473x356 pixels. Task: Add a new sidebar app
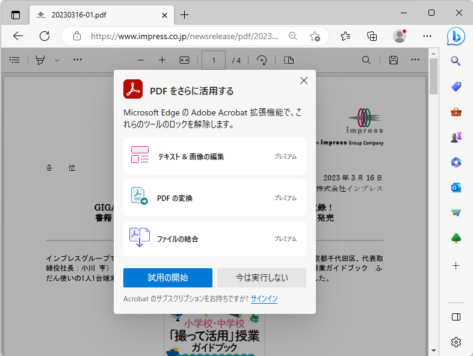click(456, 266)
